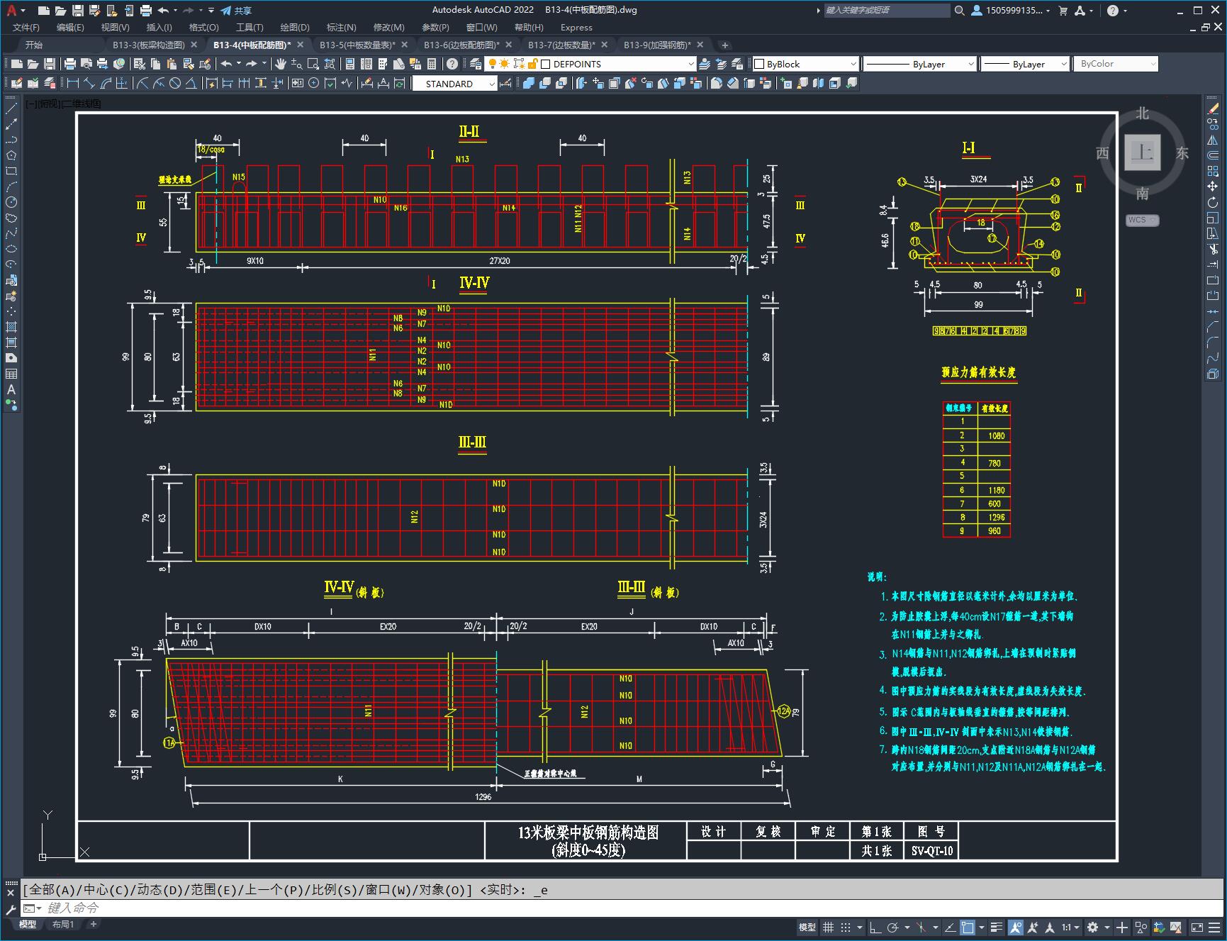1227x941 pixels.
Task: Click the command line input field
Action: (x=624, y=908)
